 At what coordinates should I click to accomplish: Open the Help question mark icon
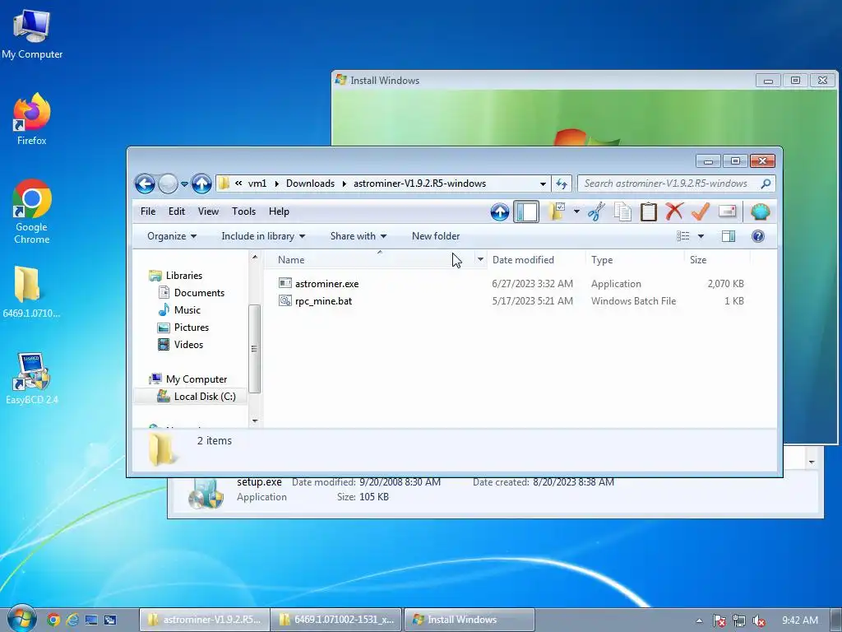tap(757, 236)
